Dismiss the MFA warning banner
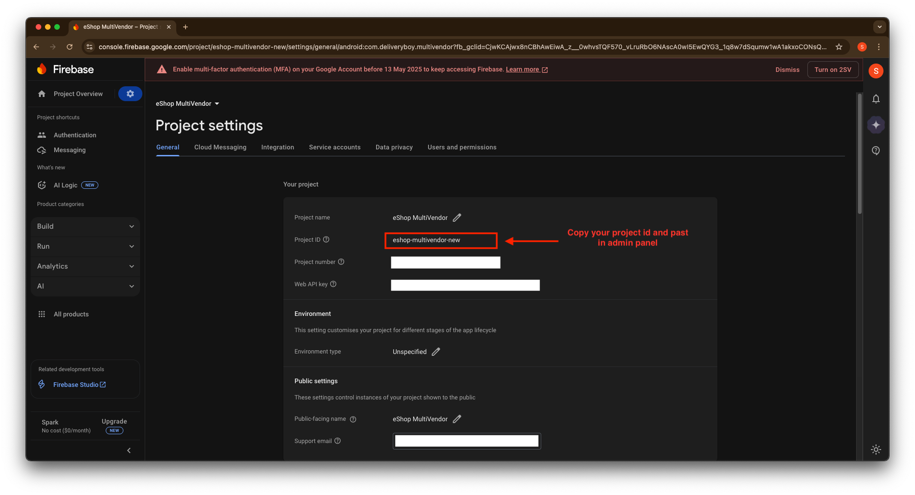The width and height of the screenshot is (915, 495). [x=787, y=70]
